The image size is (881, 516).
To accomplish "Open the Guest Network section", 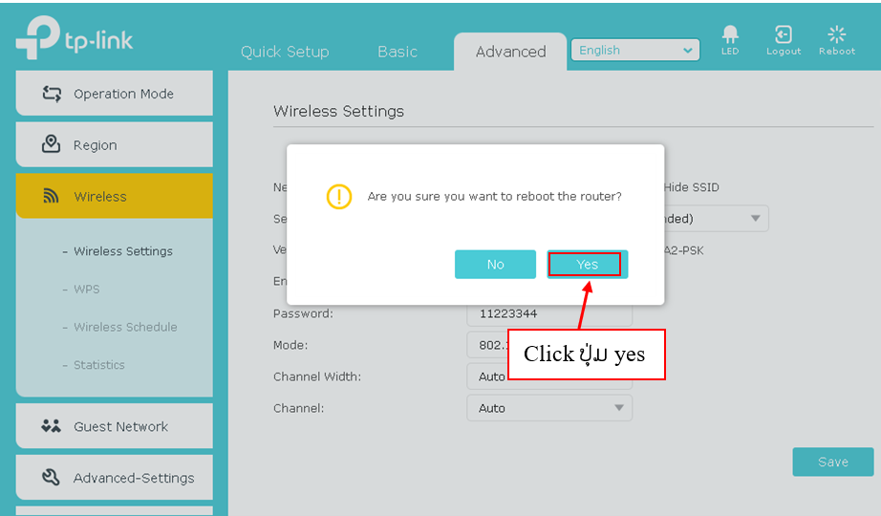I will [114, 426].
